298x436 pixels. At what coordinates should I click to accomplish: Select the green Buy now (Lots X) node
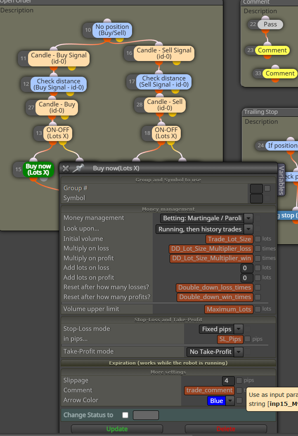click(x=38, y=170)
